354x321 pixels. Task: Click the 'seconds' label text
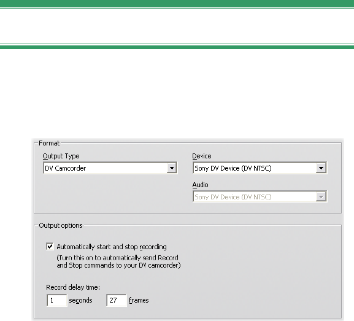click(80, 300)
